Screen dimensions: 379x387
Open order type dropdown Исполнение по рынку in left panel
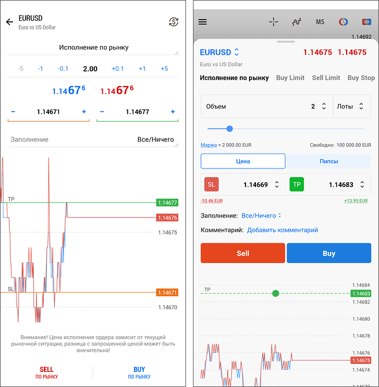(x=93, y=48)
